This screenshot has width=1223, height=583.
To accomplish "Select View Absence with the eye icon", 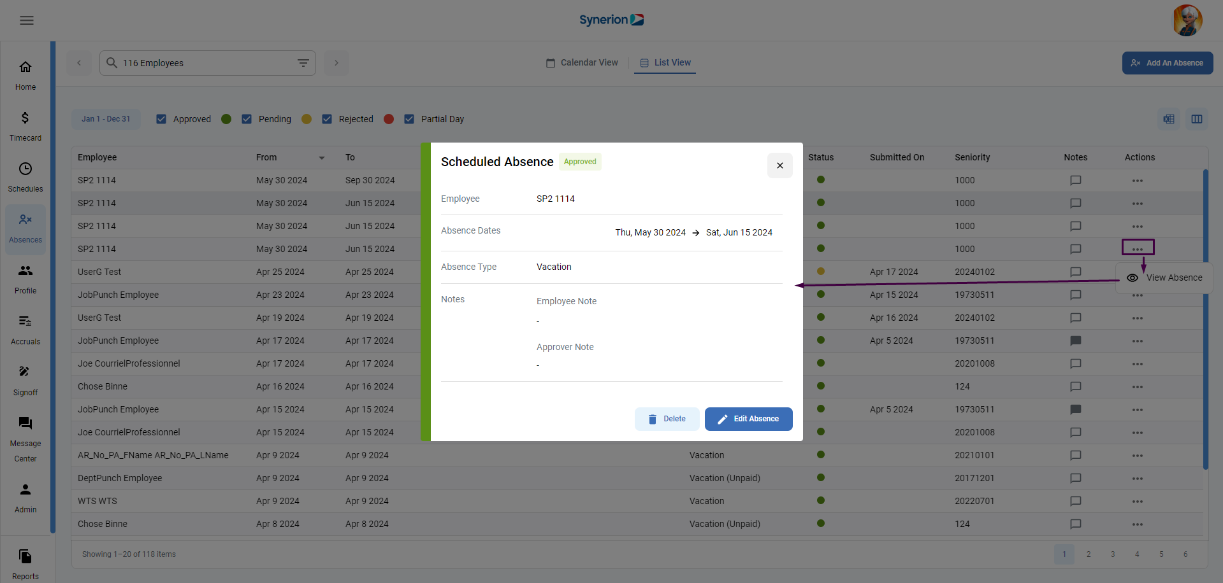I will click(x=1164, y=278).
